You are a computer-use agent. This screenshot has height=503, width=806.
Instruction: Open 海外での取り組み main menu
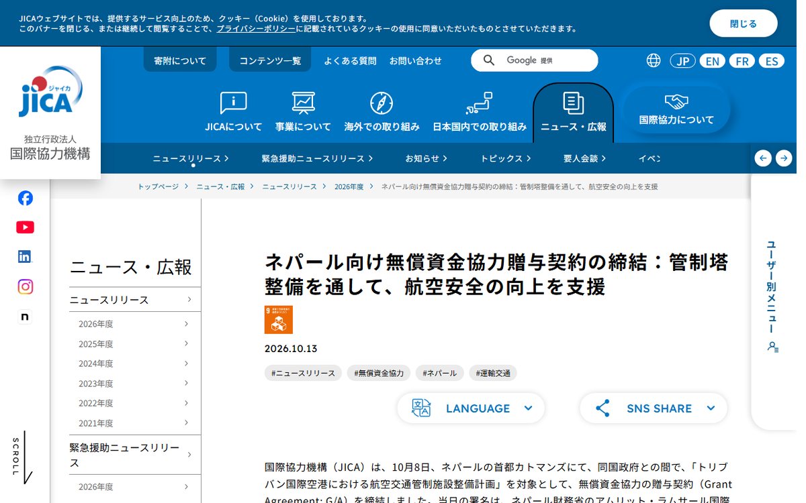click(x=382, y=112)
